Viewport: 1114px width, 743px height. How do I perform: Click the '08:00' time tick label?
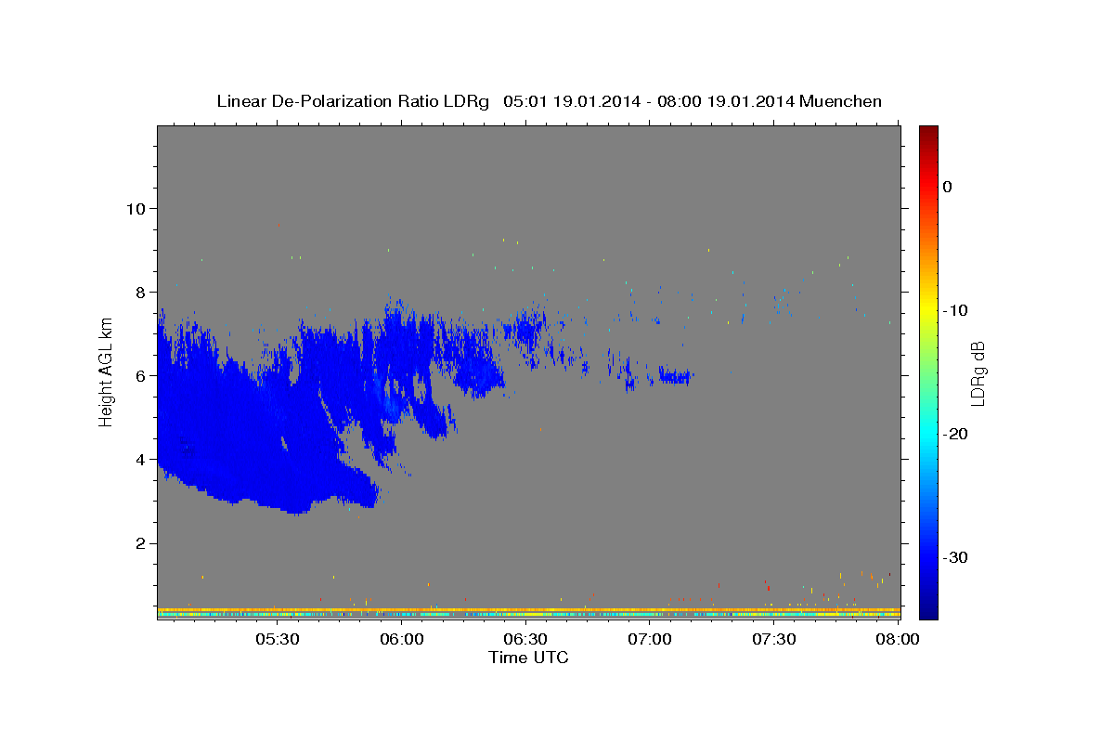tap(898, 640)
